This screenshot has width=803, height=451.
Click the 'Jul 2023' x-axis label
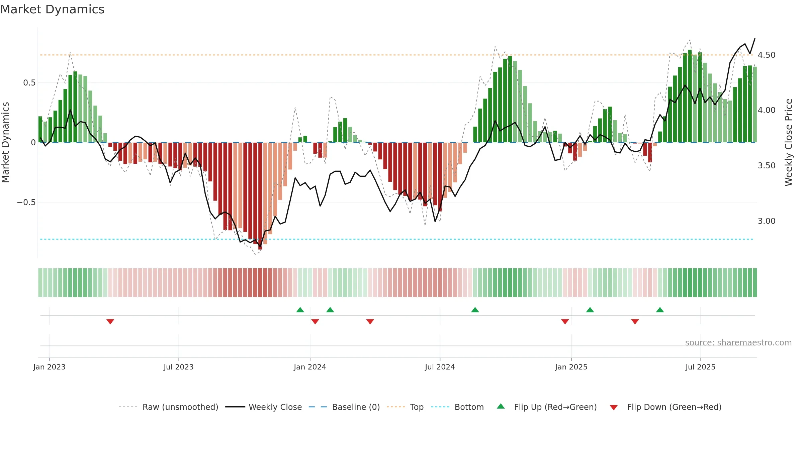tap(179, 367)
